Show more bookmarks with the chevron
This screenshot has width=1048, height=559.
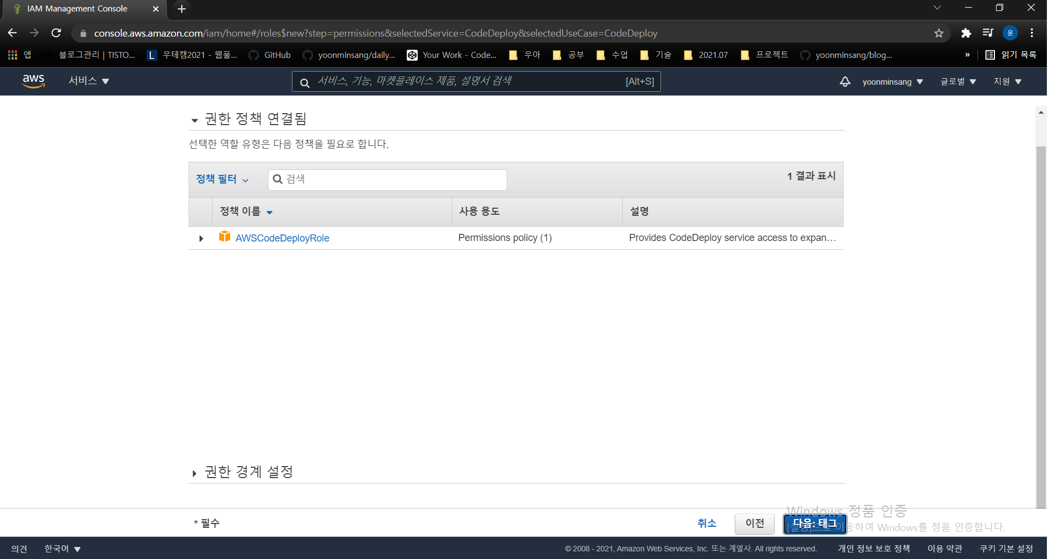point(968,55)
